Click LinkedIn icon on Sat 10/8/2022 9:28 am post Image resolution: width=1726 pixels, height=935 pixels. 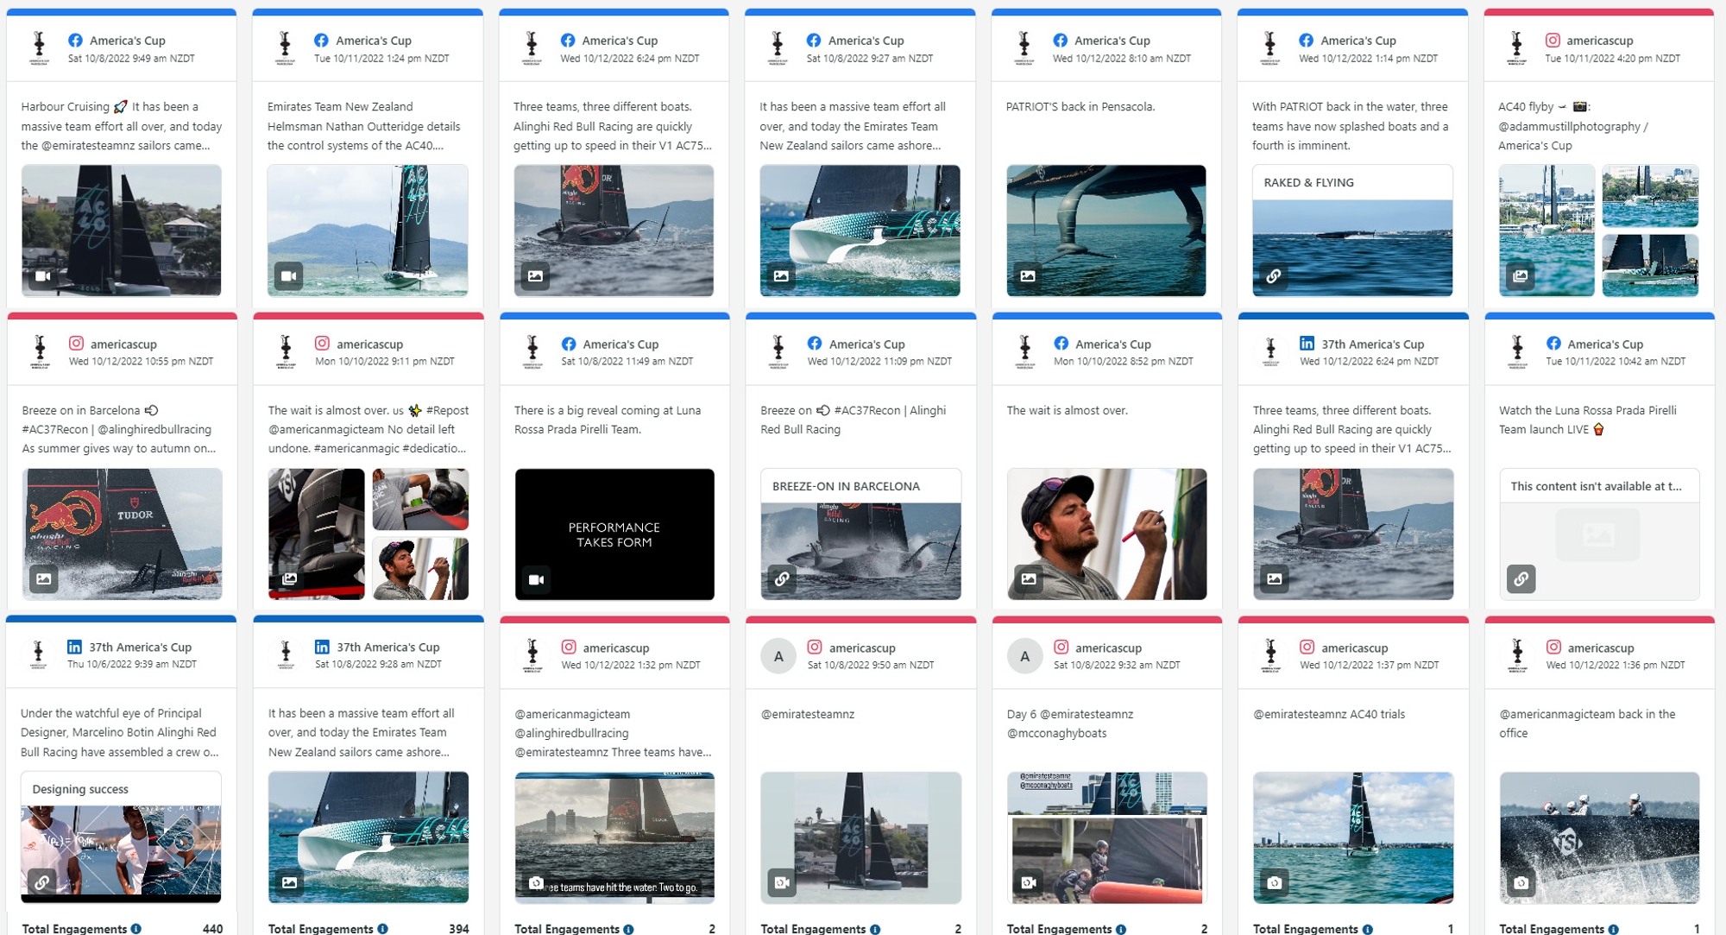tap(322, 647)
